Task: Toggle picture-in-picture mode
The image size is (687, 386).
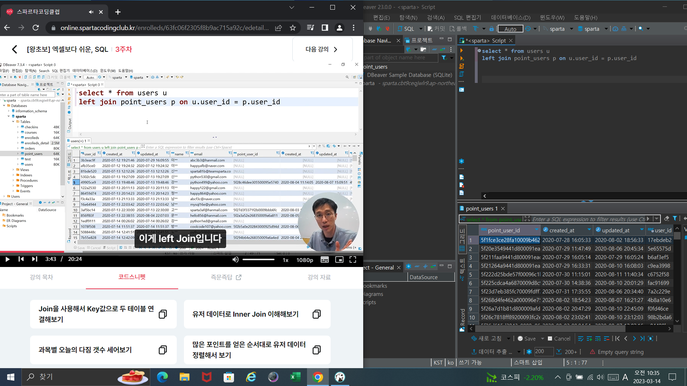Action: (x=339, y=260)
